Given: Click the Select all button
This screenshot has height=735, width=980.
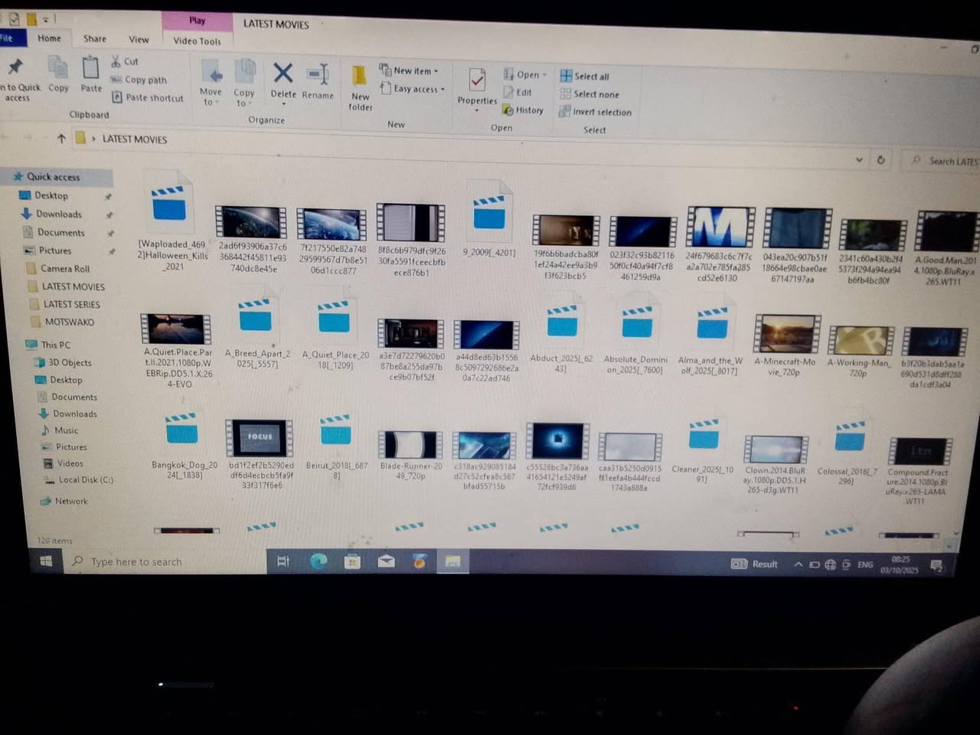Looking at the screenshot, I should point(586,77).
